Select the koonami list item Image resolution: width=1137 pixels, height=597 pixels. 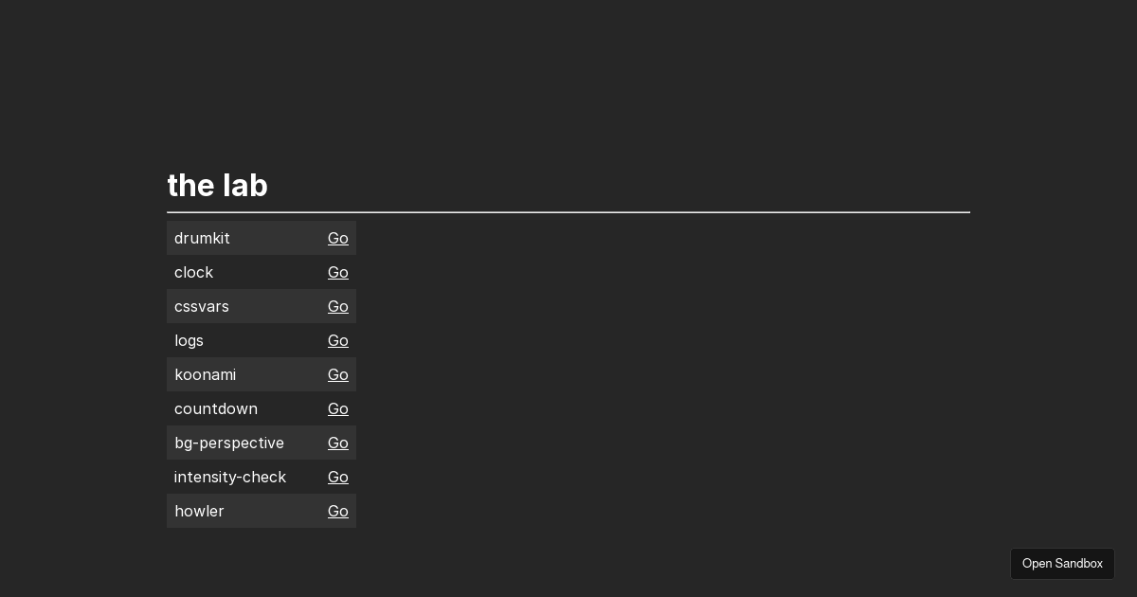(x=206, y=374)
